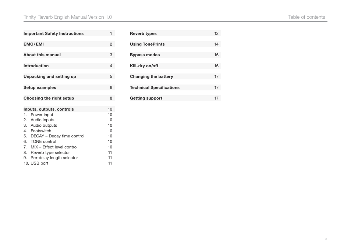This screenshot has width=351, height=248.
Task: Open the Technical Specifications entry
Action: click(175, 87)
